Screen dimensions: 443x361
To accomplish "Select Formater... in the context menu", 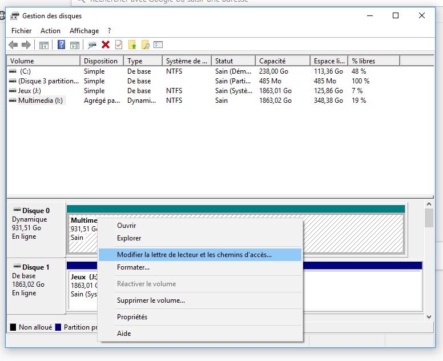I will point(133,267).
